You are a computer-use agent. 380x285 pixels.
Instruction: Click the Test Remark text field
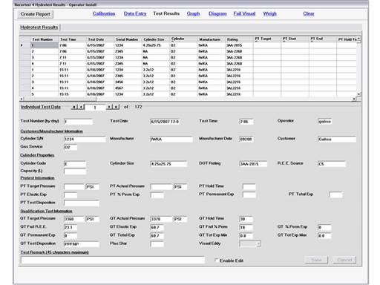tap(113, 260)
